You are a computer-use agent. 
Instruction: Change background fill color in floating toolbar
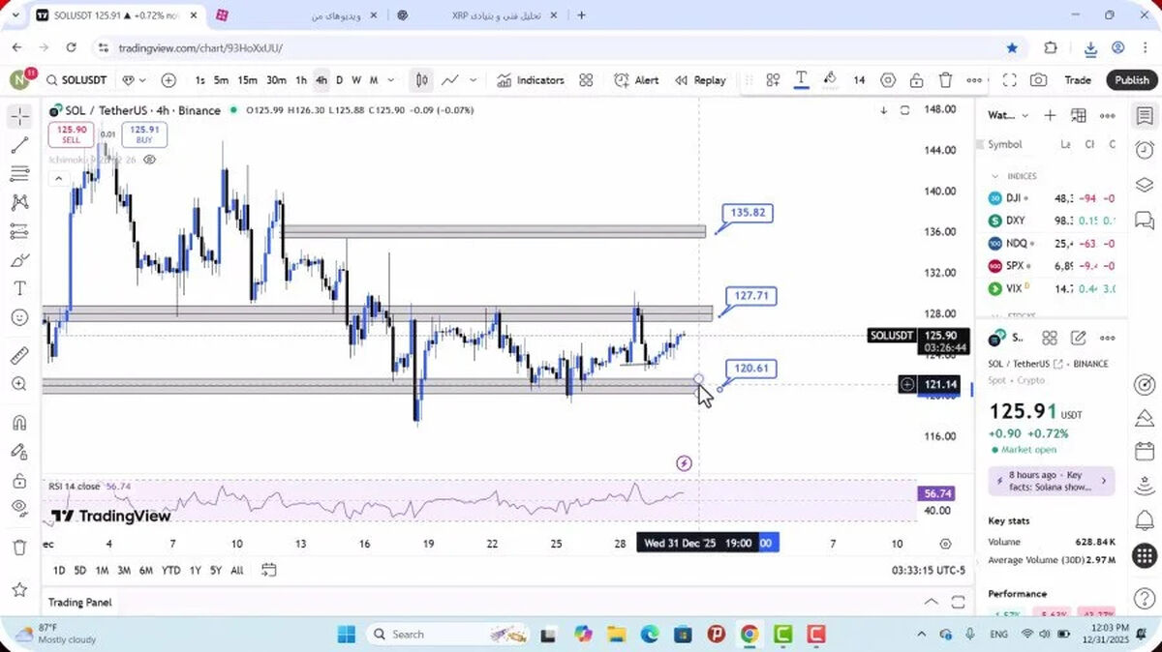tap(830, 80)
